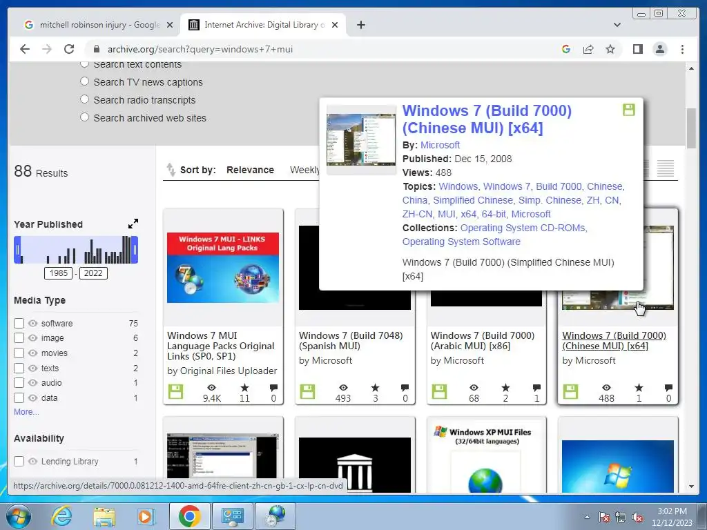Open Windows 7 Chinese MUI x64 card title
Screen dimensions: 707x530
(x=614, y=341)
